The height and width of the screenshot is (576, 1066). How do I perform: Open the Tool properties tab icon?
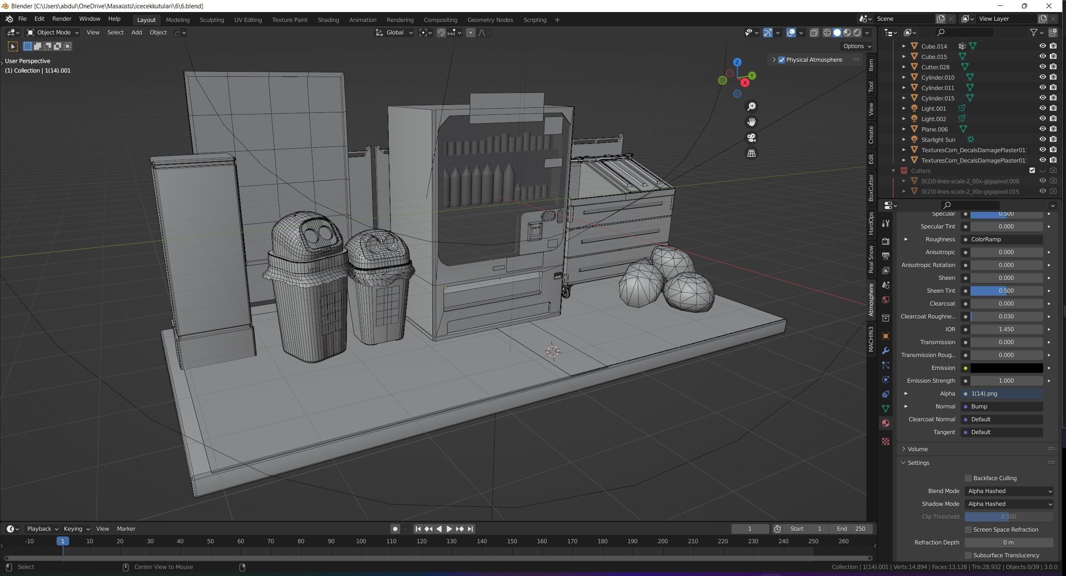[x=885, y=223]
